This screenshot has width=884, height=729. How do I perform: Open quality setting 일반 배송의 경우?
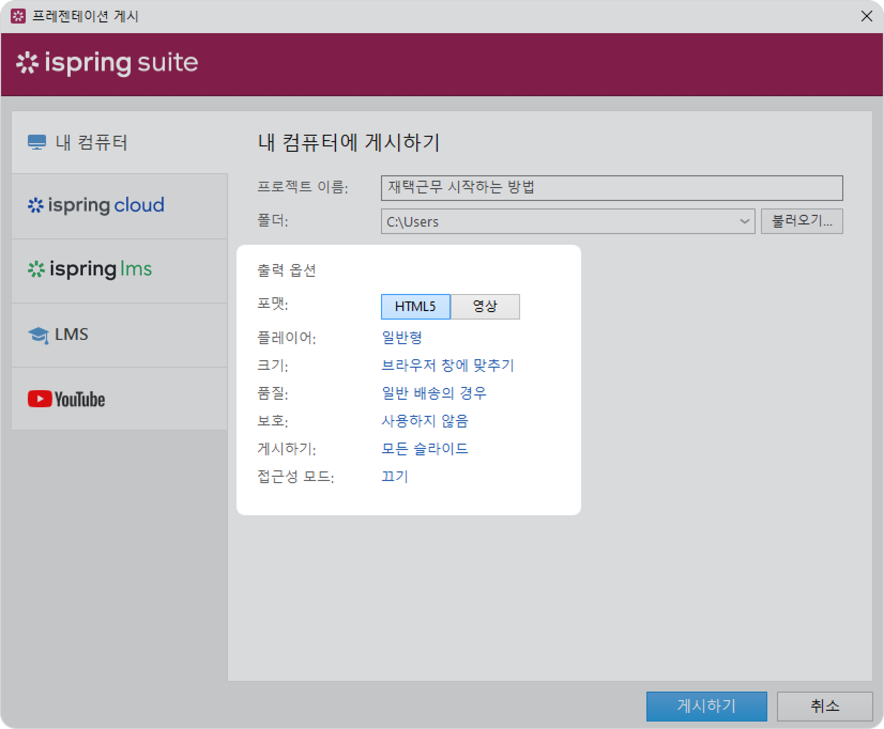pyautogui.click(x=434, y=393)
